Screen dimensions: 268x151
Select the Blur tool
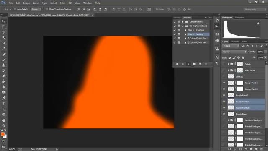click(x=4, y=87)
